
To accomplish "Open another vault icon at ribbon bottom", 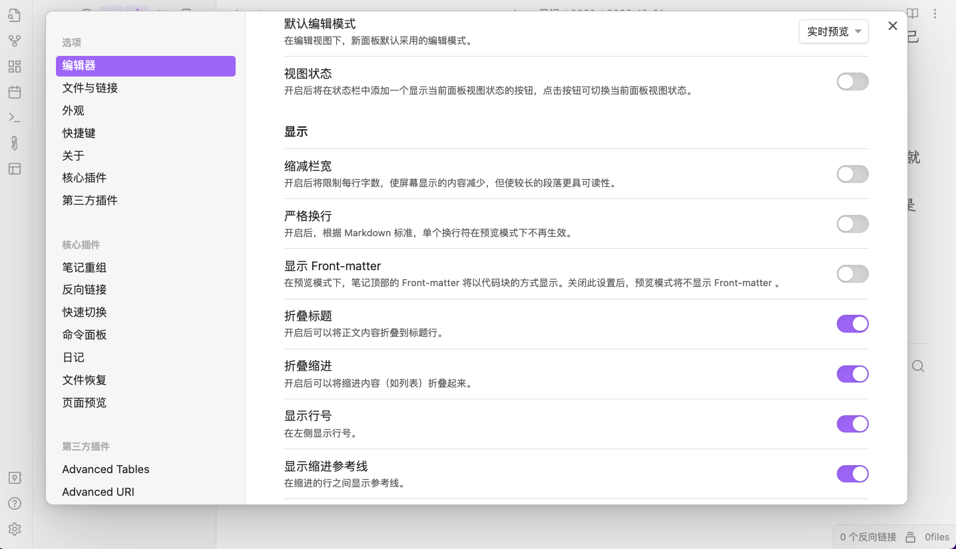I will click(x=15, y=478).
